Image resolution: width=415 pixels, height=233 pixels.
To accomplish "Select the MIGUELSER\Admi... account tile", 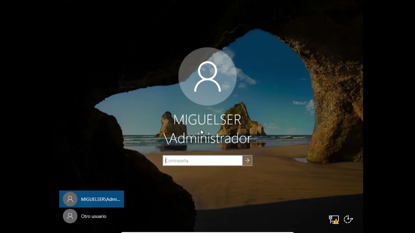I will coord(91,199).
